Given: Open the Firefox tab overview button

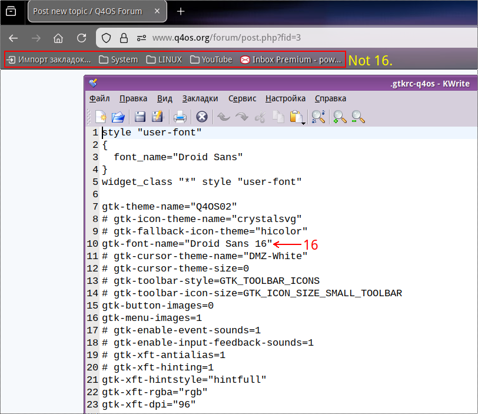Looking at the screenshot, I should pos(11,12).
